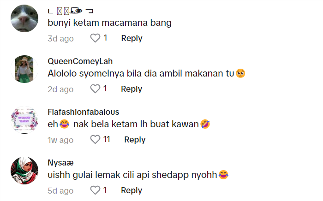Click the like count 11
The height and width of the screenshot is (201, 323).
107,140
